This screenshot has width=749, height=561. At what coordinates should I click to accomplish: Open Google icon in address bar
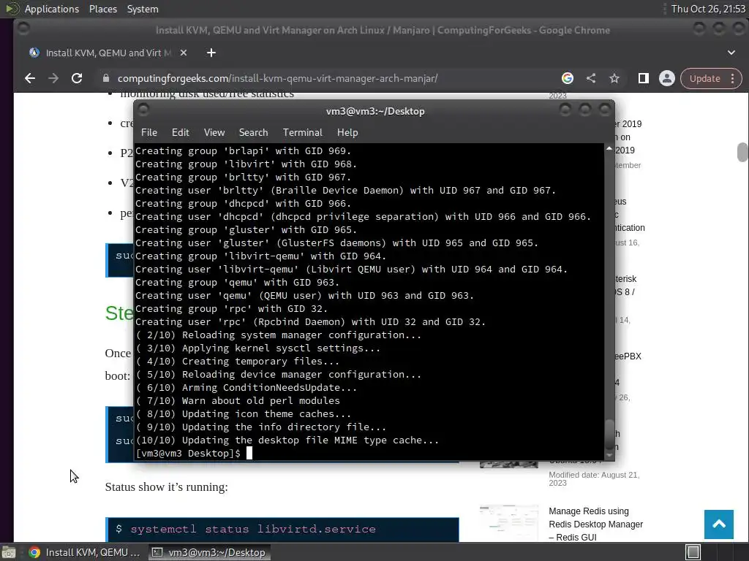click(568, 78)
